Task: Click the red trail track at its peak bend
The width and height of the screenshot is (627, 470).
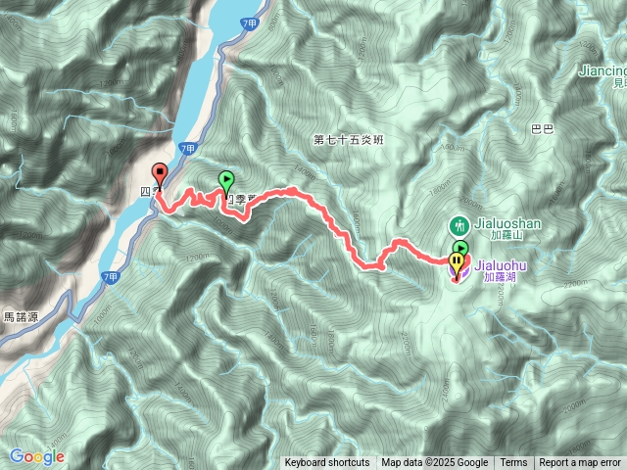Action: coord(293,191)
